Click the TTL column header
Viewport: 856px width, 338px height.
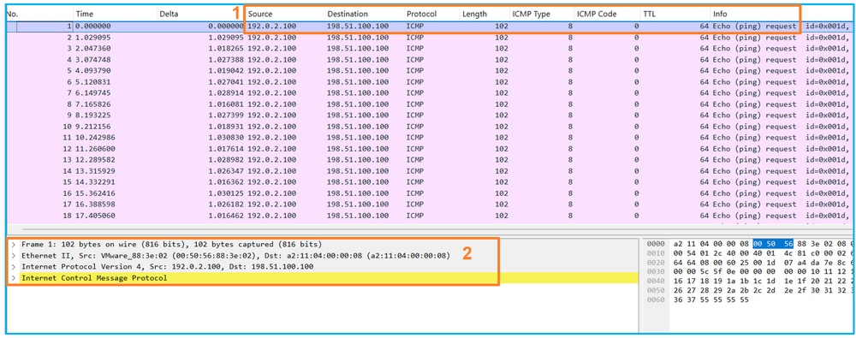point(675,14)
